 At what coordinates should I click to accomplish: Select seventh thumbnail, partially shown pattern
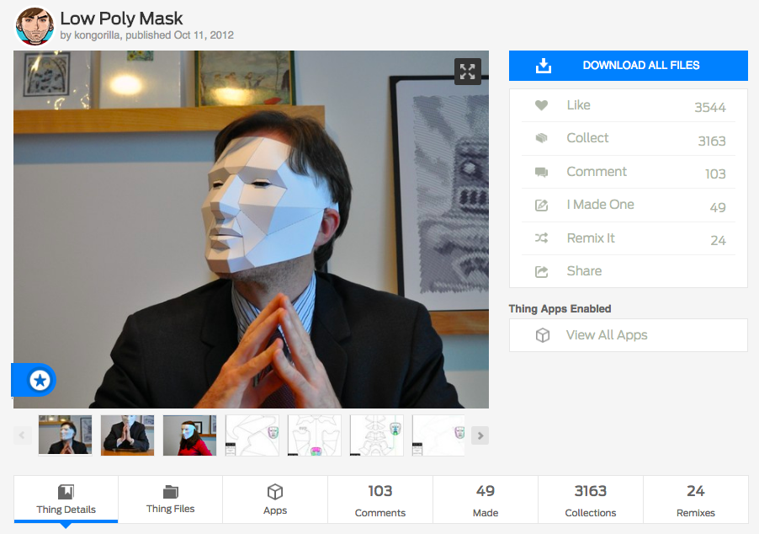pos(438,435)
